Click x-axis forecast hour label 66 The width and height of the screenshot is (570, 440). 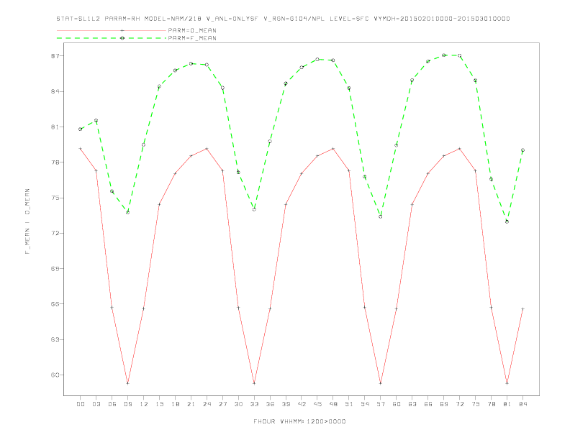(428, 404)
